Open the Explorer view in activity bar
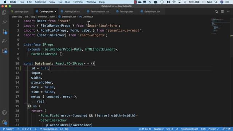Image resolution: width=233 pixels, height=131 pixels. pos(4,12)
